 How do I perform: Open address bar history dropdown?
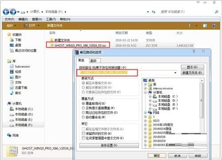pyautogui.click(x=148, y=12)
